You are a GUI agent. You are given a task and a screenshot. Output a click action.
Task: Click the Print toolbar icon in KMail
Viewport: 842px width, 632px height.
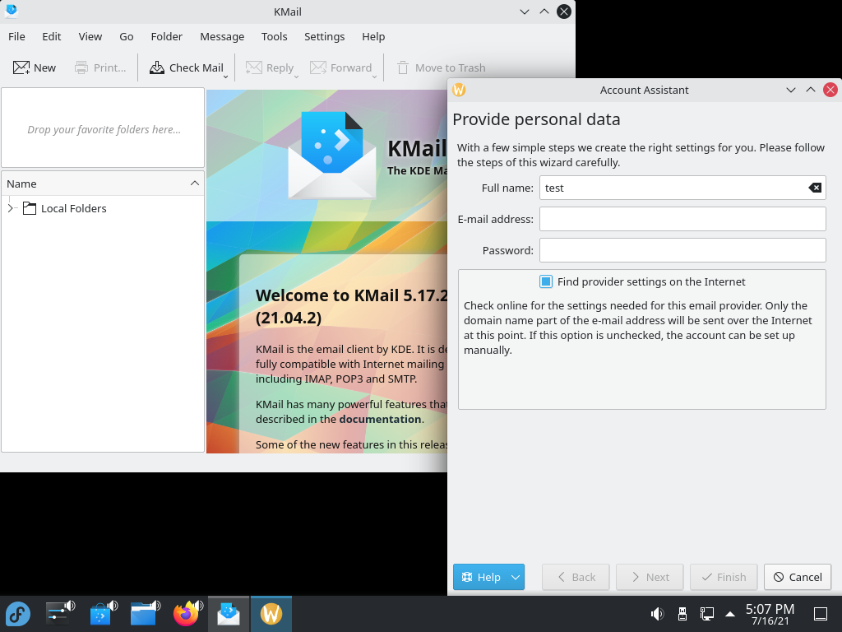tap(81, 67)
